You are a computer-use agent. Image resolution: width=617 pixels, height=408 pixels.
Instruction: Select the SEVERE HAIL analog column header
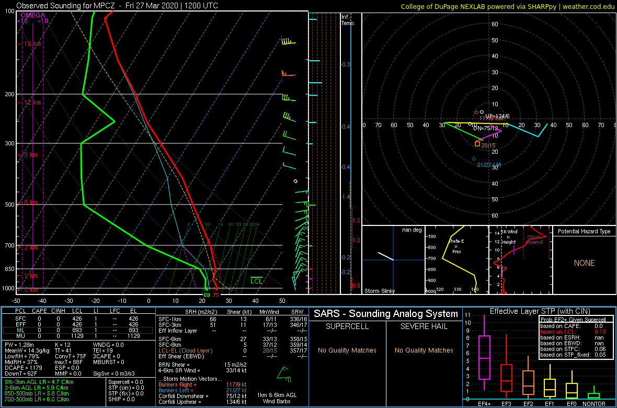[424, 327]
